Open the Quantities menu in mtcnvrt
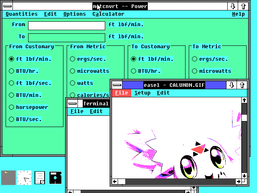 [22, 14]
